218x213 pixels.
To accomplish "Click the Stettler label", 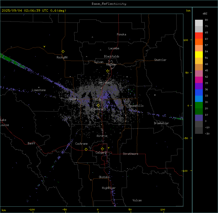I will 160,60.
